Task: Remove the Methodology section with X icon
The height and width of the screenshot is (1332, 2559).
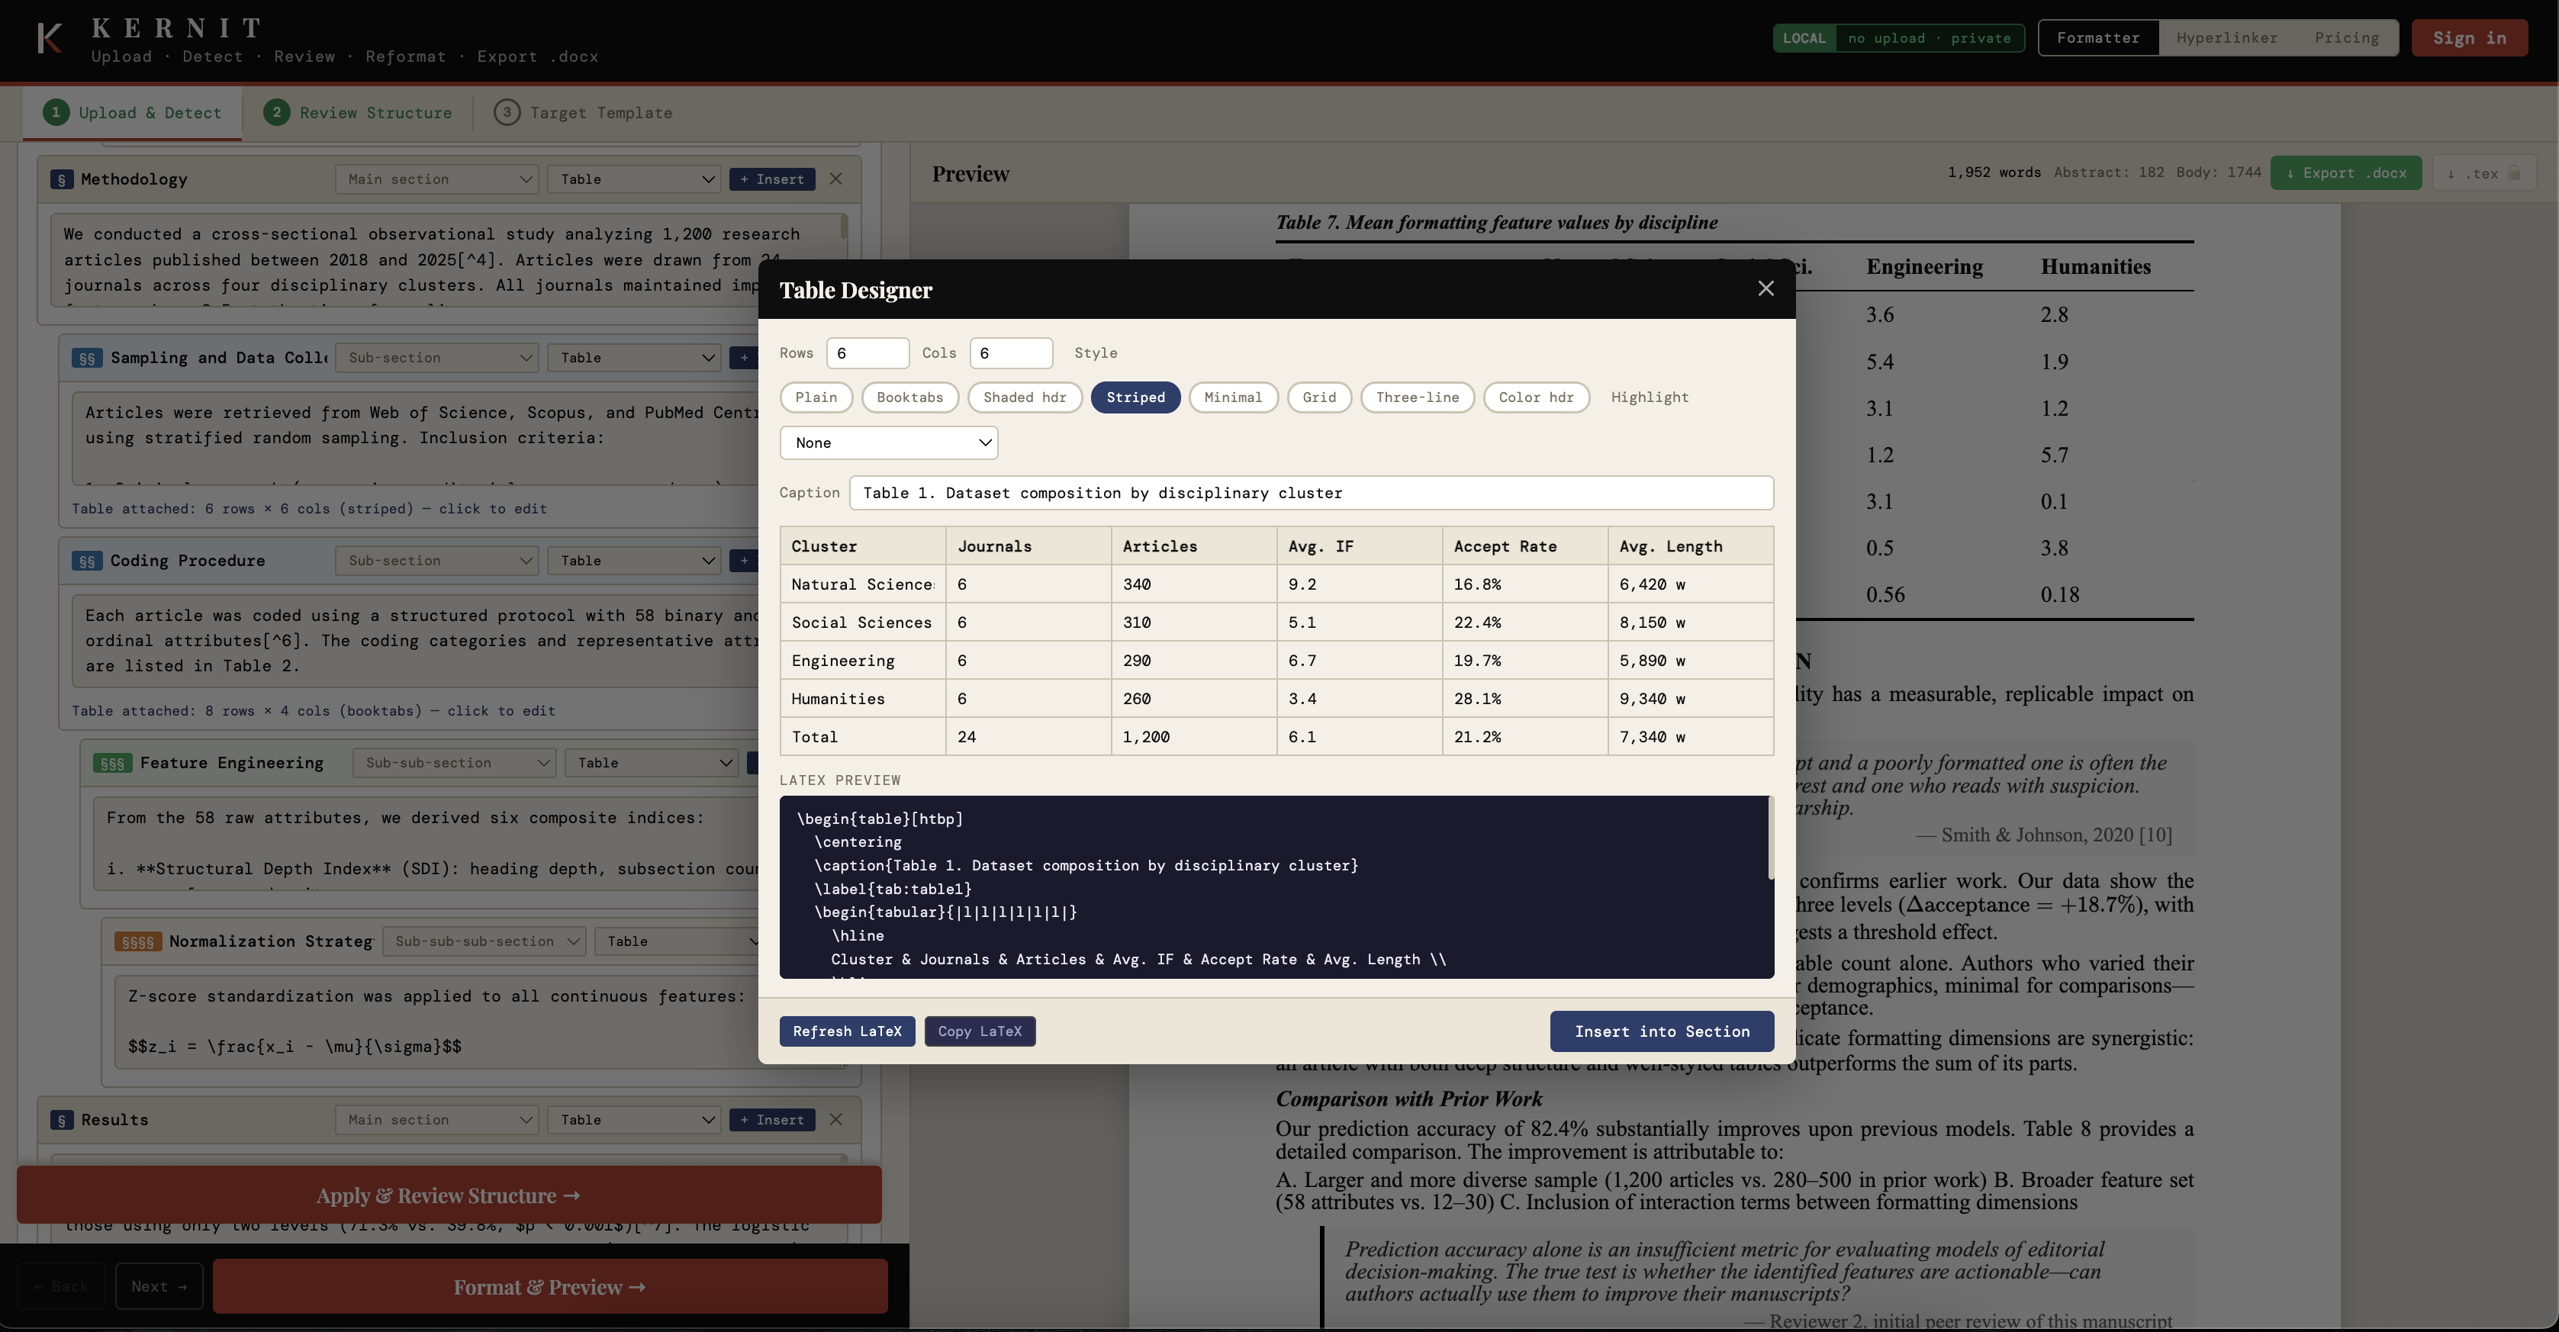Action: coord(835,179)
